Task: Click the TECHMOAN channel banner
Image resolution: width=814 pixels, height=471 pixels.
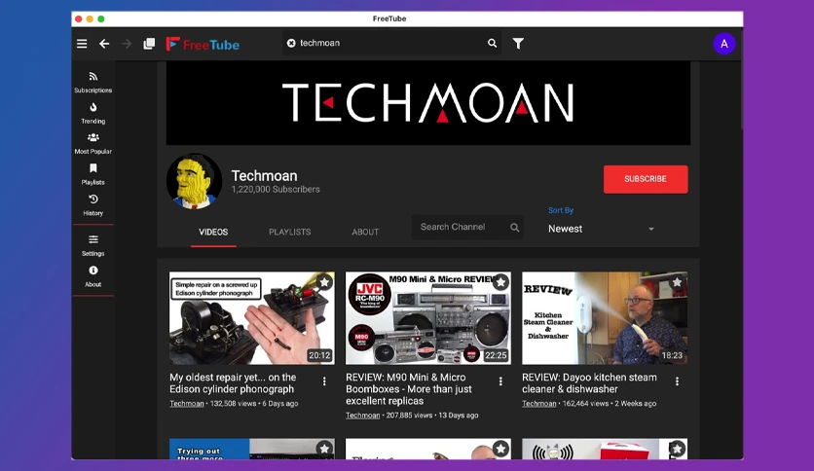Action: [x=427, y=103]
